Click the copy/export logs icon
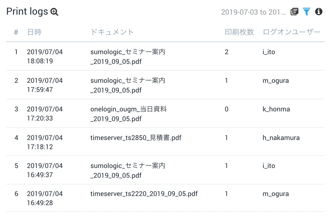This screenshot has width=331, height=224. point(294,12)
